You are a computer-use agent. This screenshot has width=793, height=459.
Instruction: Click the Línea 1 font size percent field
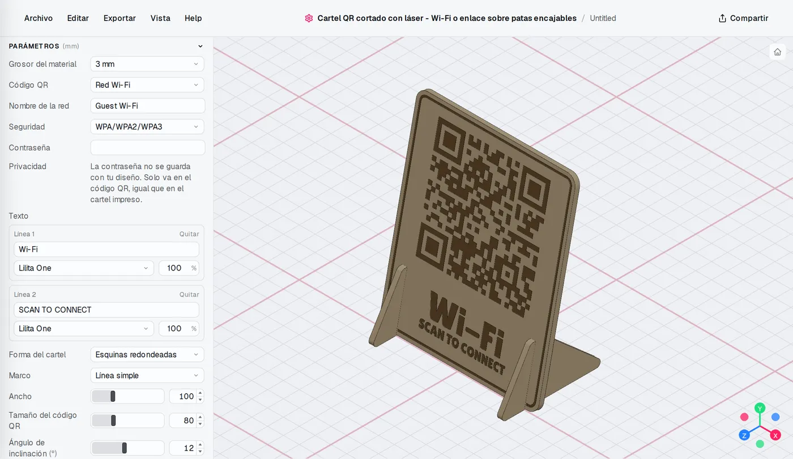179,268
